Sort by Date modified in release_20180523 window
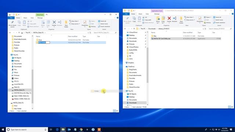 (x=188, y=33)
